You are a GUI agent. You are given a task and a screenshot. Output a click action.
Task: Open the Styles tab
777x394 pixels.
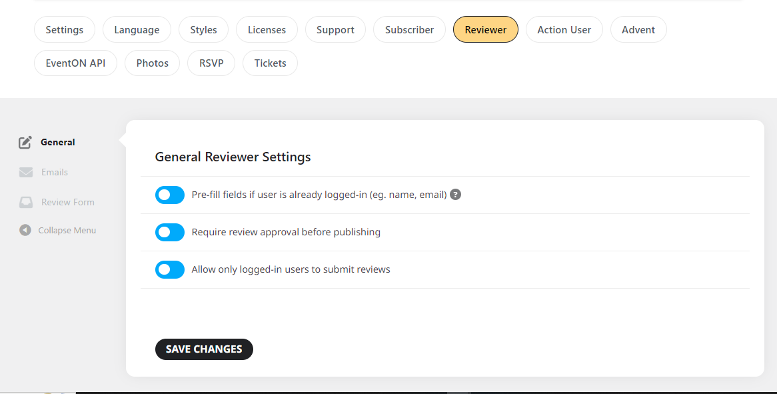click(204, 30)
